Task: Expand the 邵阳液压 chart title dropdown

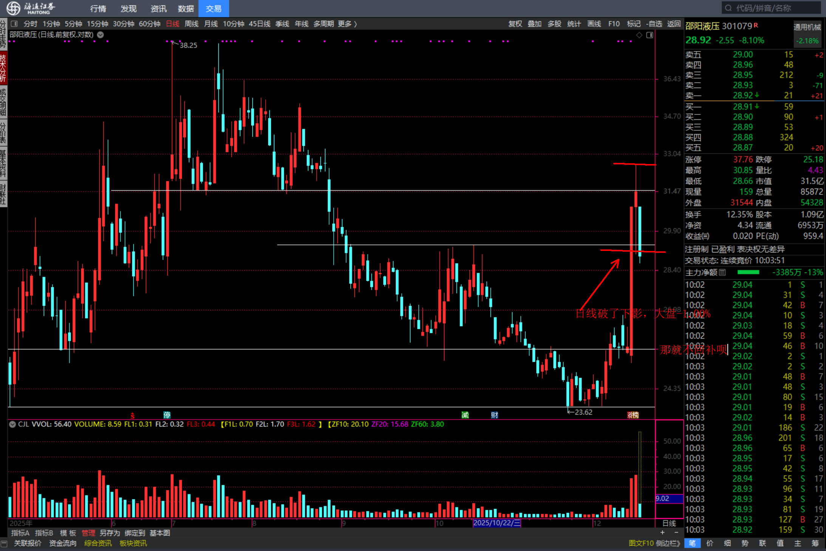Action: click(x=101, y=35)
